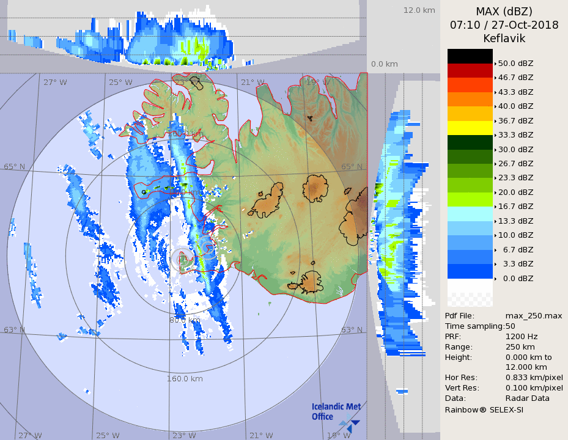Viewport: 568px width, 440px height.
Task: Click the 80.0 km label below radar center
Action: [185, 320]
